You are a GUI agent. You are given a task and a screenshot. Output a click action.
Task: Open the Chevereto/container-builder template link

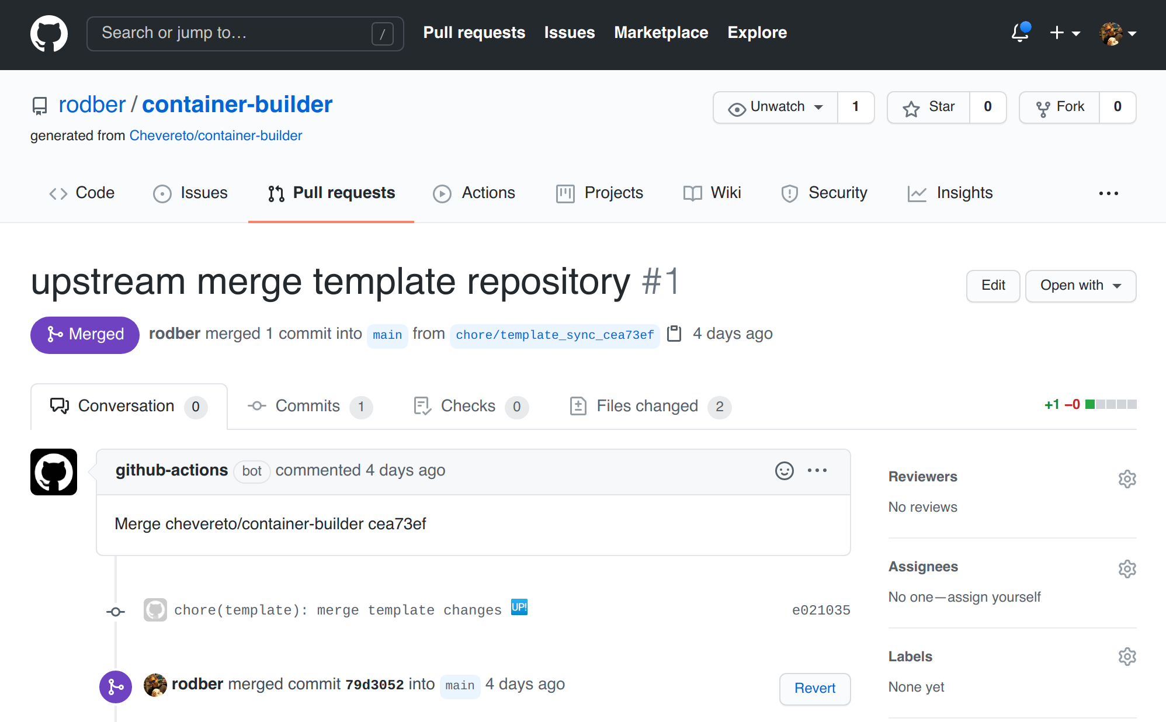click(x=216, y=136)
